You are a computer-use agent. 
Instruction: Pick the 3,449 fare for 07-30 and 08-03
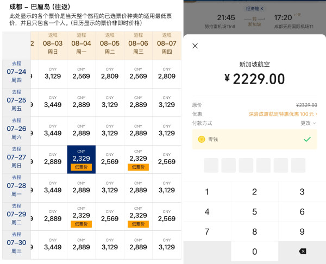(53, 245)
